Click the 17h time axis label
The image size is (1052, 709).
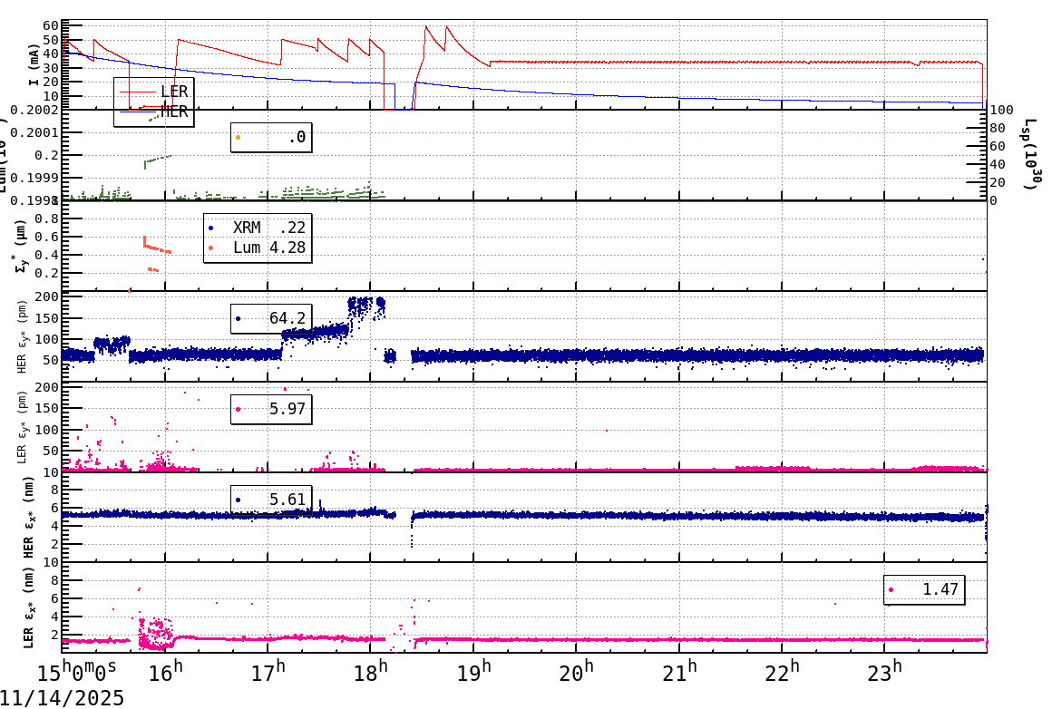click(268, 672)
